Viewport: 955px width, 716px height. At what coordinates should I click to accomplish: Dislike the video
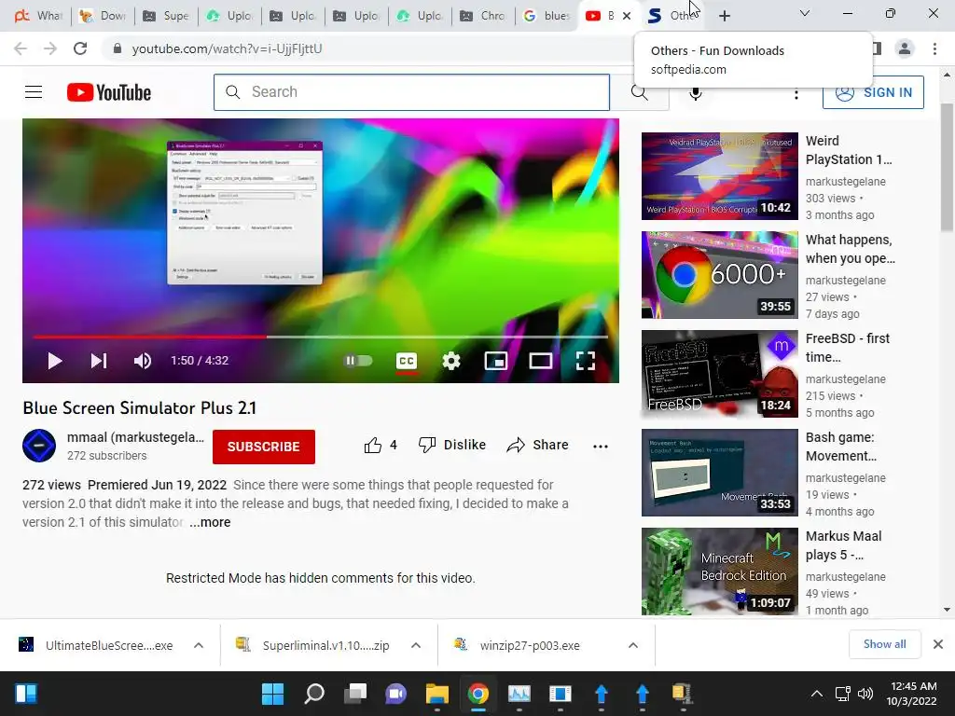click(x=452, y=445)
